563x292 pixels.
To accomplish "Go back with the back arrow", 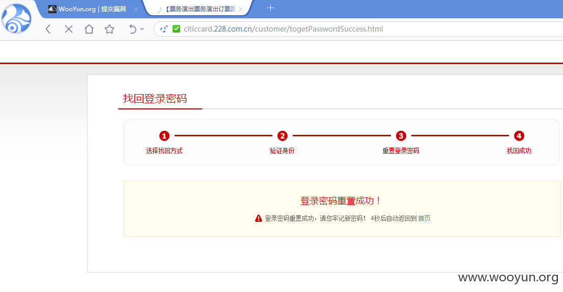I will 48,29.
